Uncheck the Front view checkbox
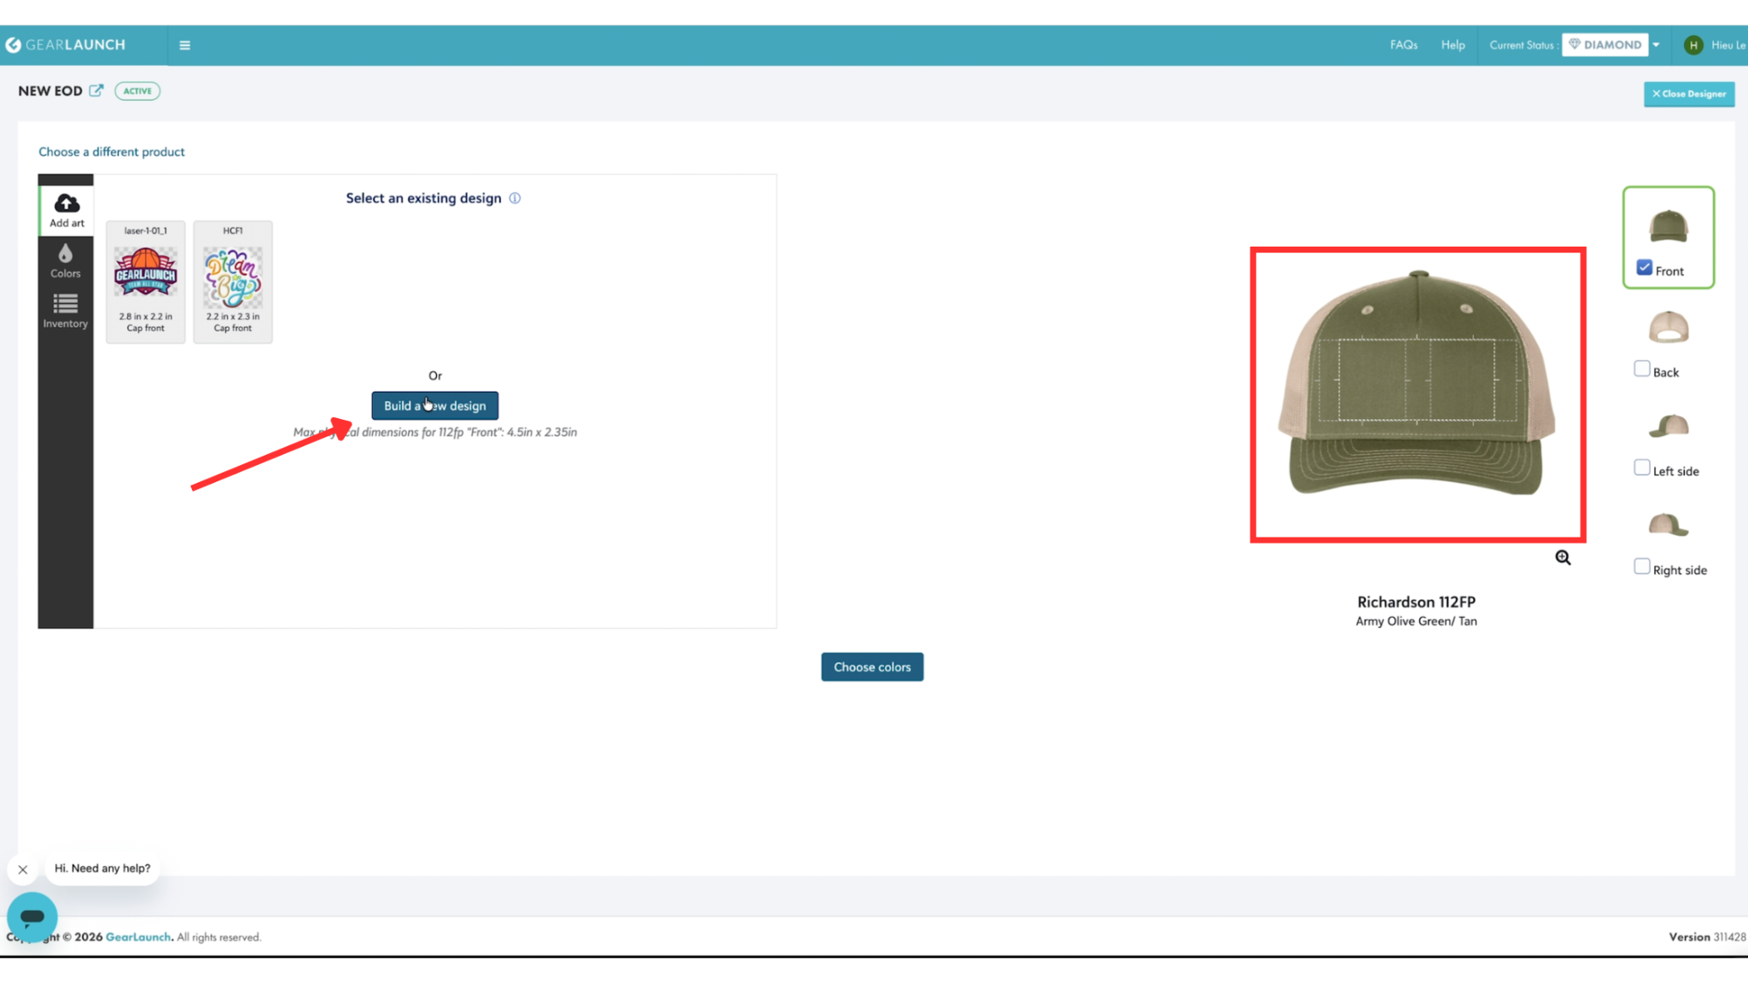 [1644, 268]
